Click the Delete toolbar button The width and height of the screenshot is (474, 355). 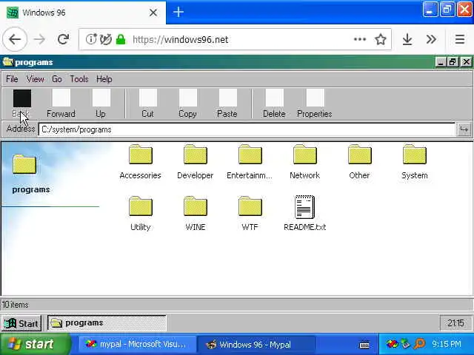coord(274,104)
